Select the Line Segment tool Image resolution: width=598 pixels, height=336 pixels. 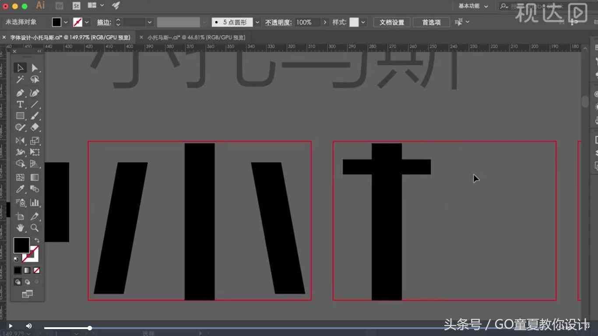[x=35, y=105]
